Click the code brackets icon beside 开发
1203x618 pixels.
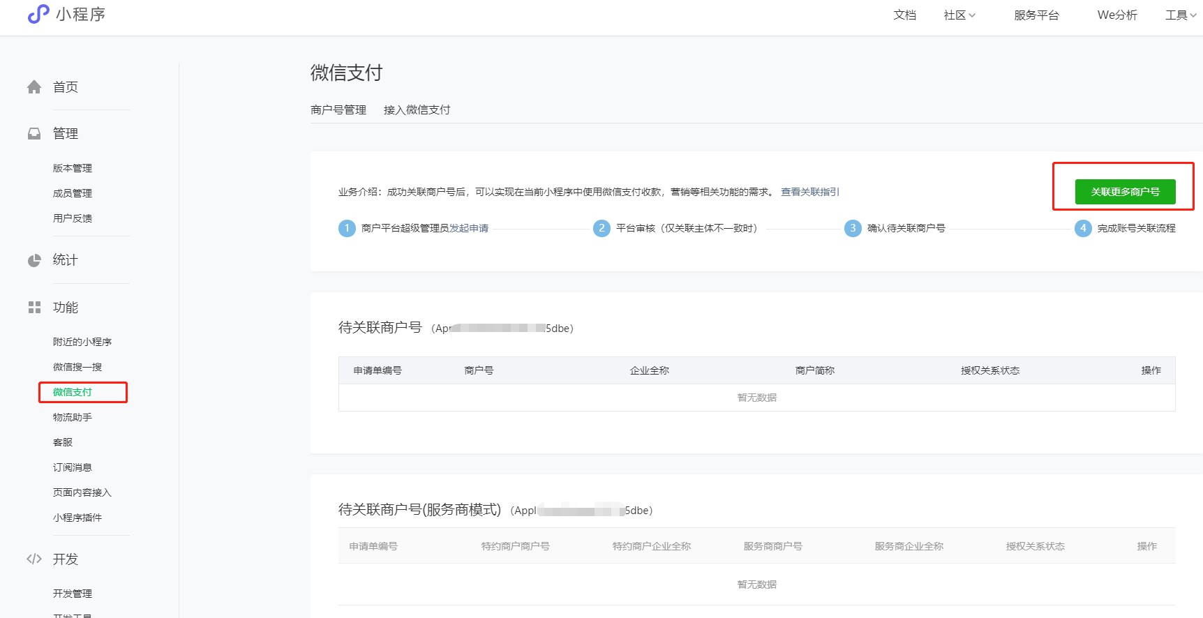(x=34, y=559)
